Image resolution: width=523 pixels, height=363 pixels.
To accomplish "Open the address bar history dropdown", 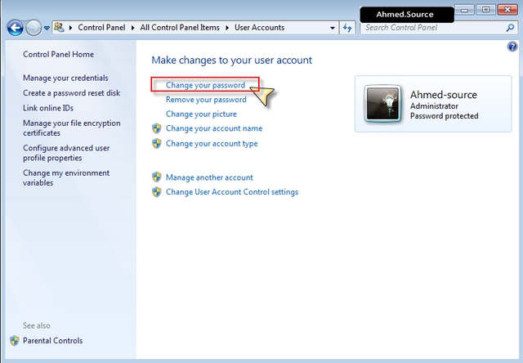I will coord(333,28).
